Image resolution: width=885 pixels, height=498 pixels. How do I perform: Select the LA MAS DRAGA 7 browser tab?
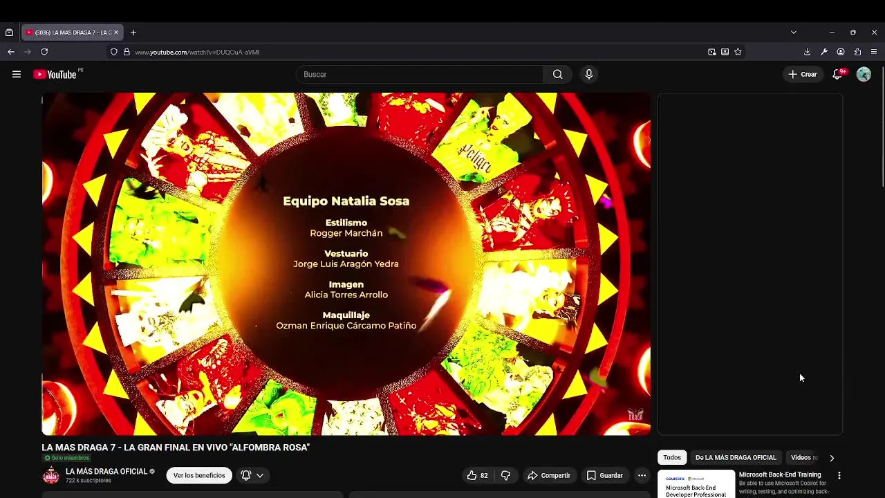[x=72, y=33]
